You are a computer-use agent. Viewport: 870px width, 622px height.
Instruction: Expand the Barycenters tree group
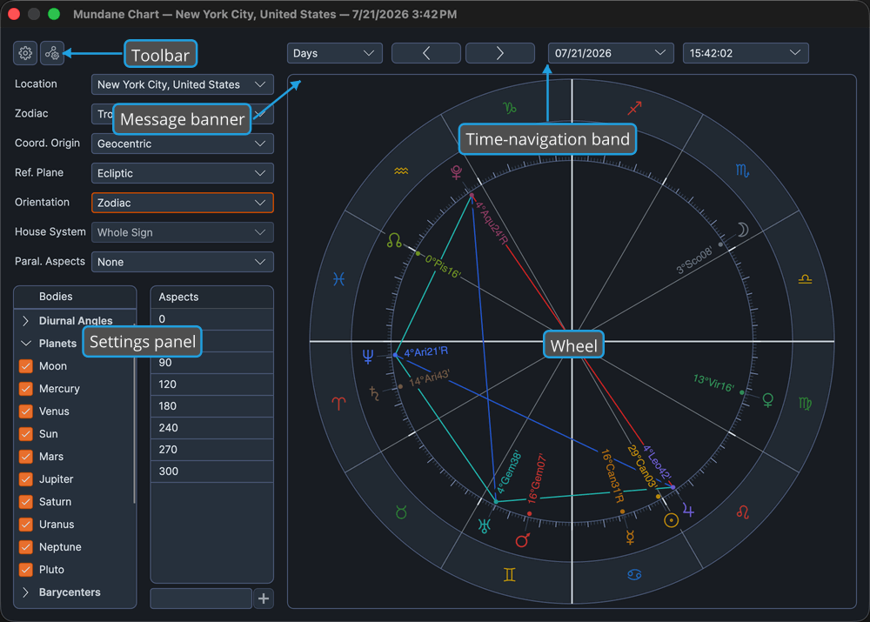[25, 592]
